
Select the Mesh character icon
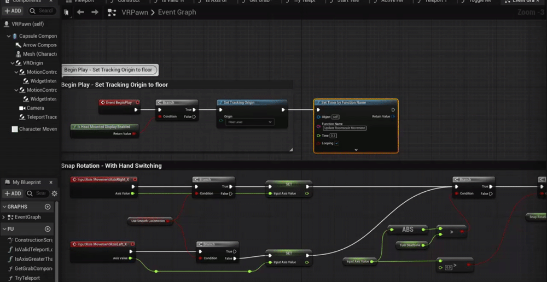pos(19,54)
